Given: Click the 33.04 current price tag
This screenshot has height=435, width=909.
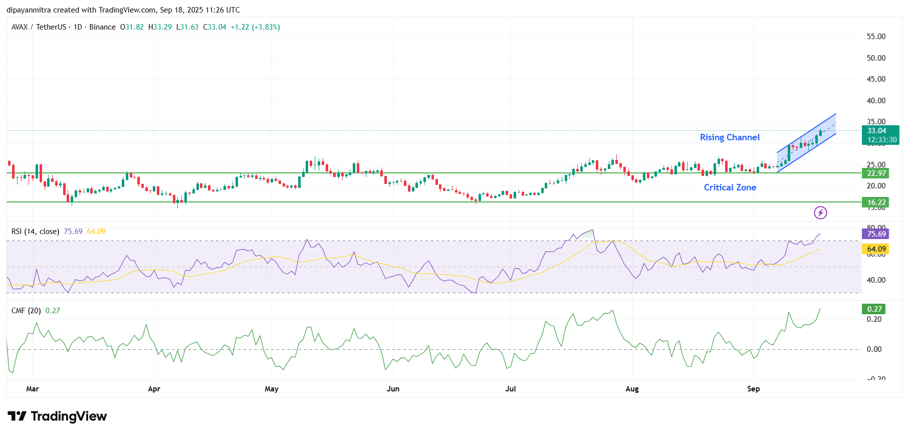Looking at the screenshot, I should click(876, 131).
